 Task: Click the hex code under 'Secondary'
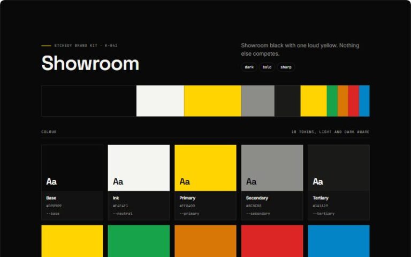coord(254,206)
